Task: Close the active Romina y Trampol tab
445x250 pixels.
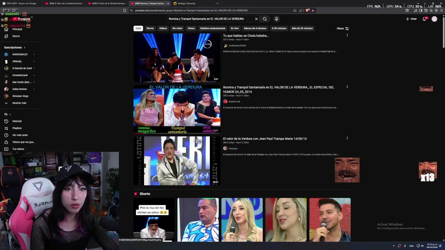Action: 168,3
